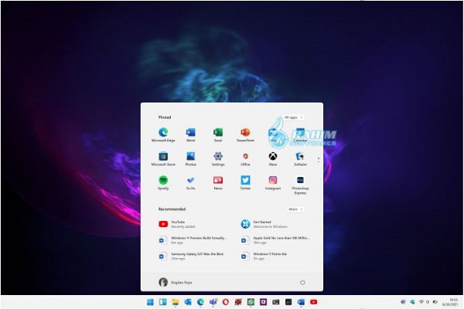
Task: Click the Start button on the taskbar
Action: coord(151,301)
